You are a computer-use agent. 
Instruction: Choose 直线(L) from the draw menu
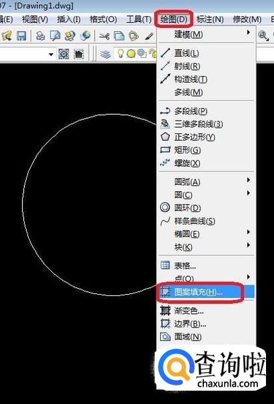coord(206,53)
